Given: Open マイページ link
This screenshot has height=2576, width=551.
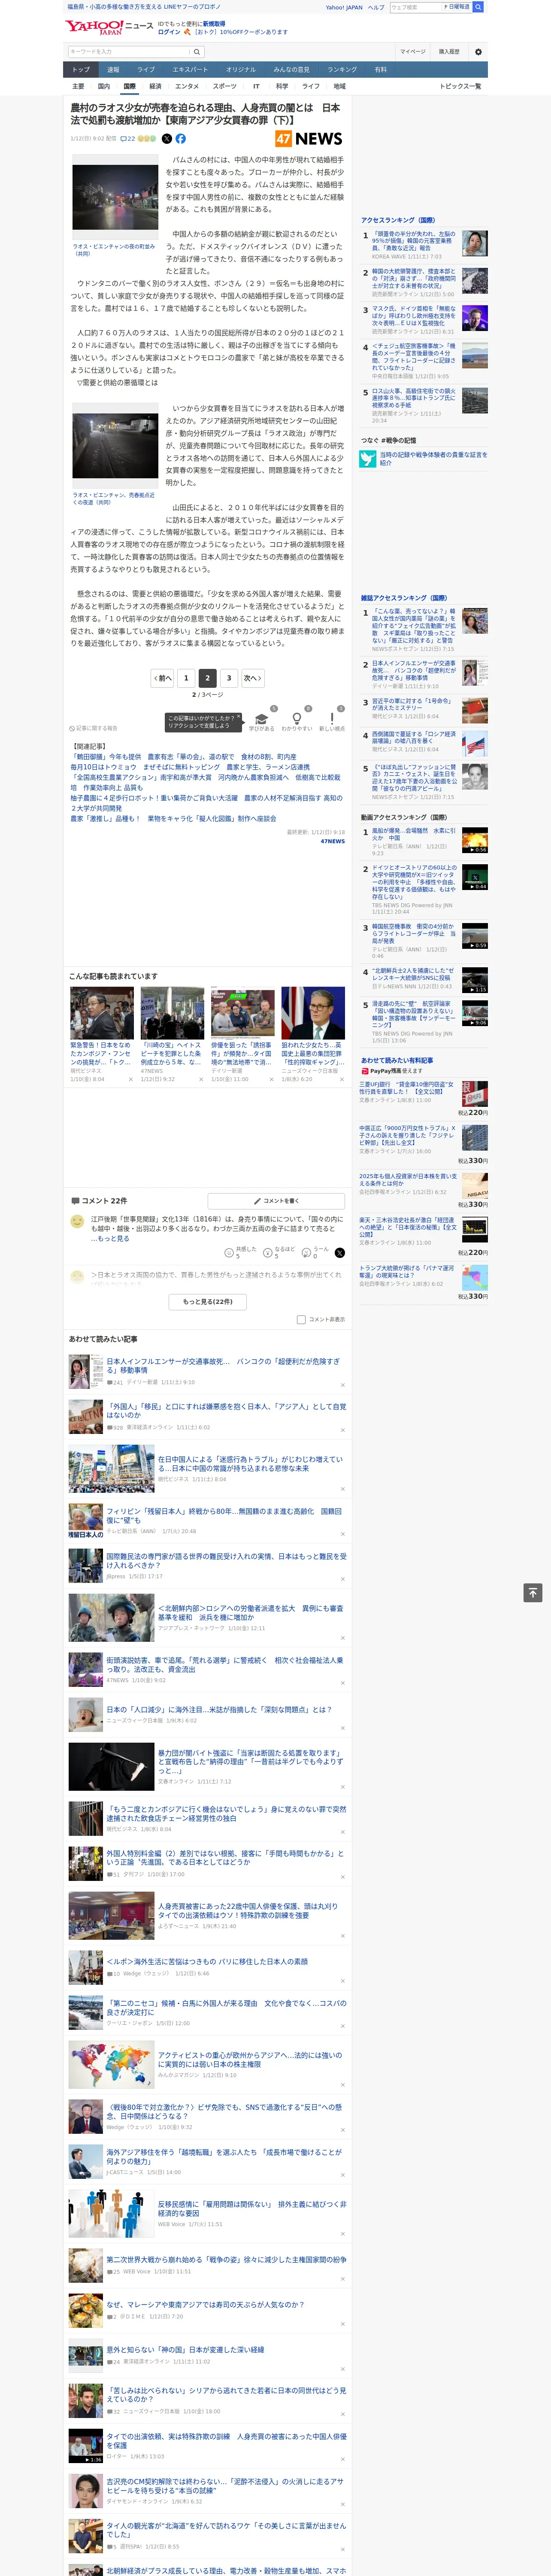Looking at the screenshot, I should (x=413, y=52).
